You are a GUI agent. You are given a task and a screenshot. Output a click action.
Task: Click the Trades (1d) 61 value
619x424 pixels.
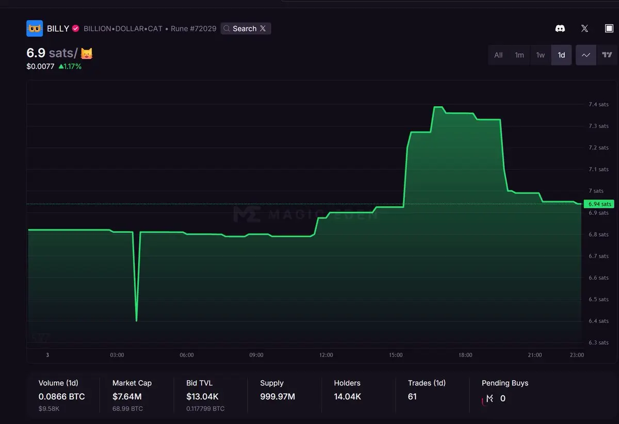[x=412, y=397]
